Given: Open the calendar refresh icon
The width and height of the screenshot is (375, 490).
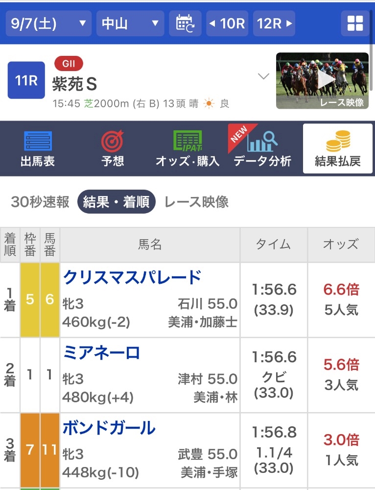Looking at the screenshot, I should point(186,23).
